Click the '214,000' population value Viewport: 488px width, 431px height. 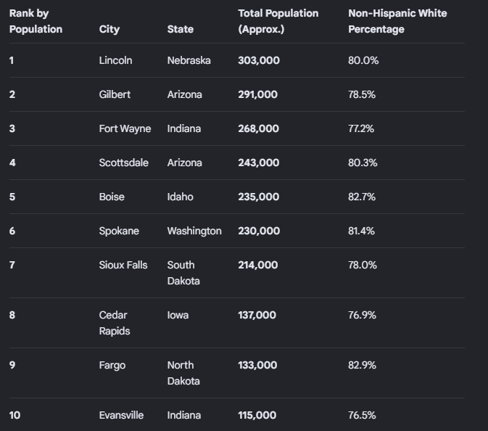coord(258,265)
